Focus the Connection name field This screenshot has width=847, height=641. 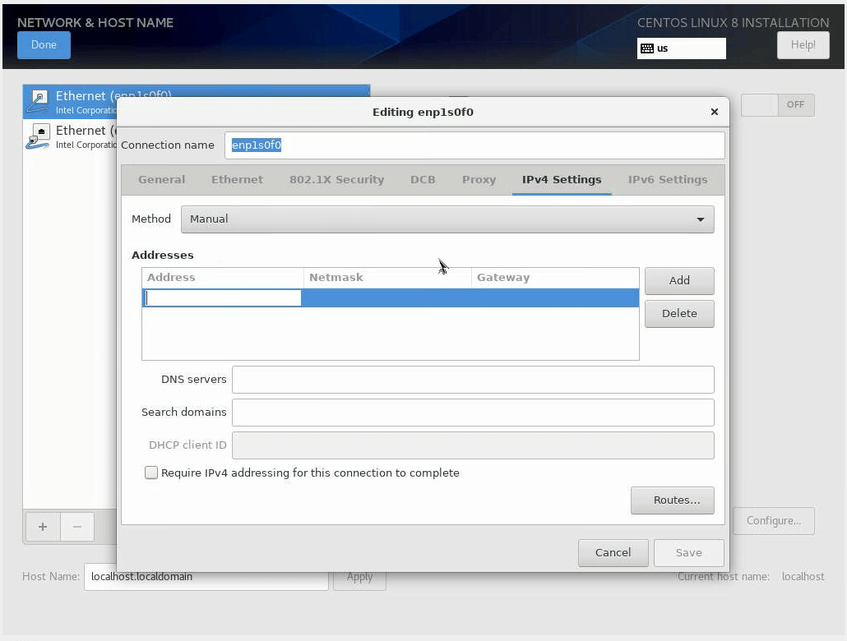click(474, 145)
